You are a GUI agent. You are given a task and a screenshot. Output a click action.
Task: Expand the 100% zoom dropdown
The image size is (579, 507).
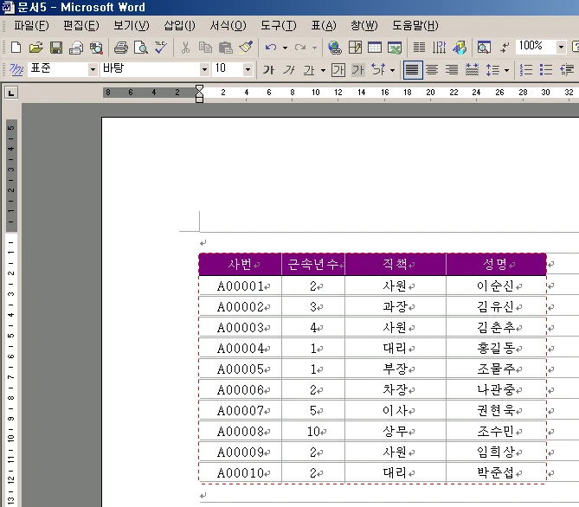tap(562, 48)
